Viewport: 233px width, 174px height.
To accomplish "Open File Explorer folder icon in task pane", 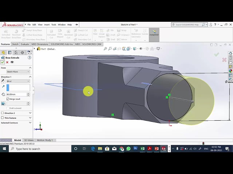I will pyautogui.click(x=230, y=62).
